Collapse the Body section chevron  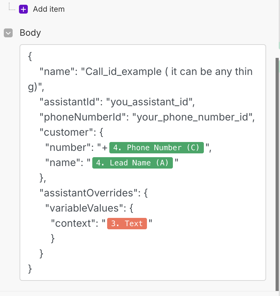point(8,33)
